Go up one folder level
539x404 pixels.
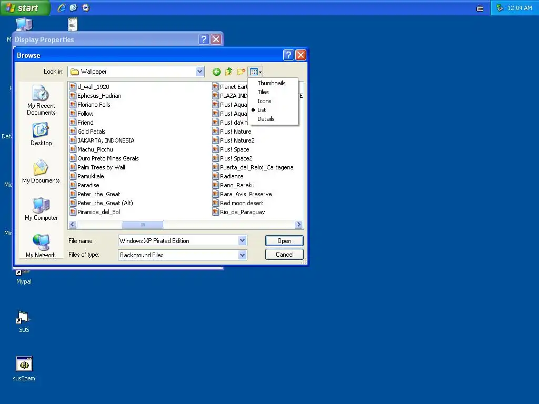tap(229, 72)
